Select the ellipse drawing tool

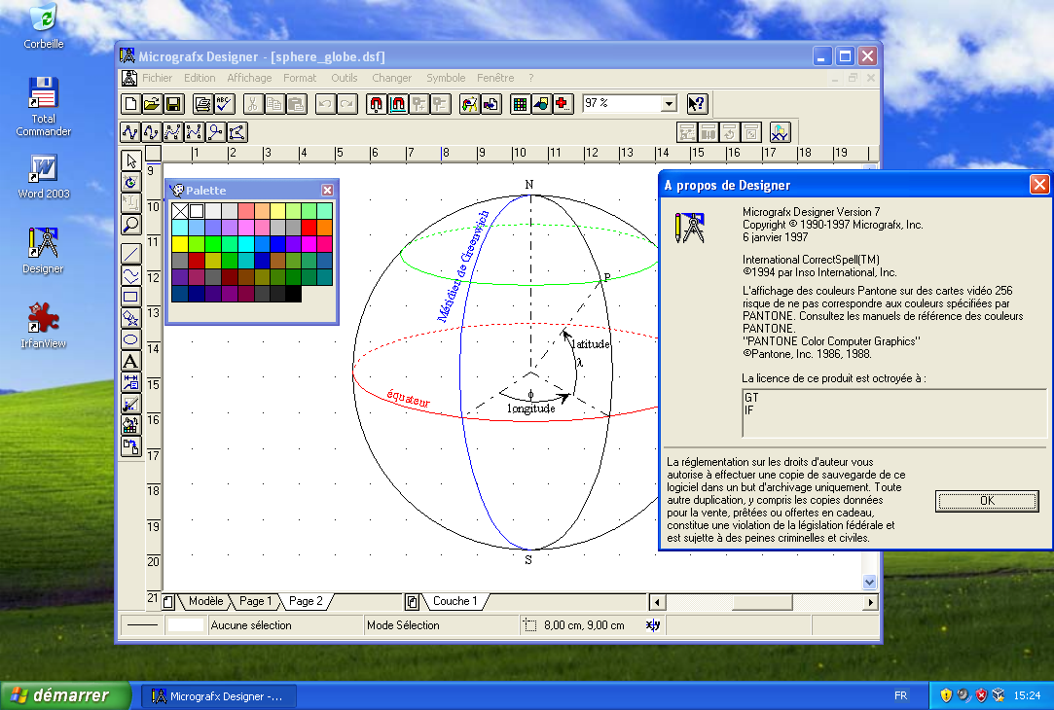130,338
